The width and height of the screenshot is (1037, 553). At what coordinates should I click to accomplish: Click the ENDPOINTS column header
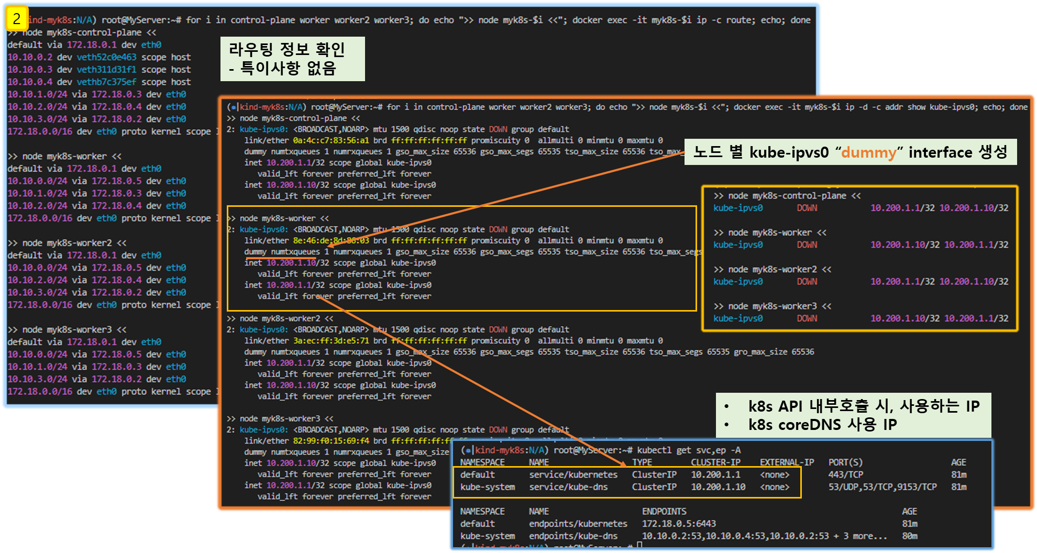click(x=664, y=512)
